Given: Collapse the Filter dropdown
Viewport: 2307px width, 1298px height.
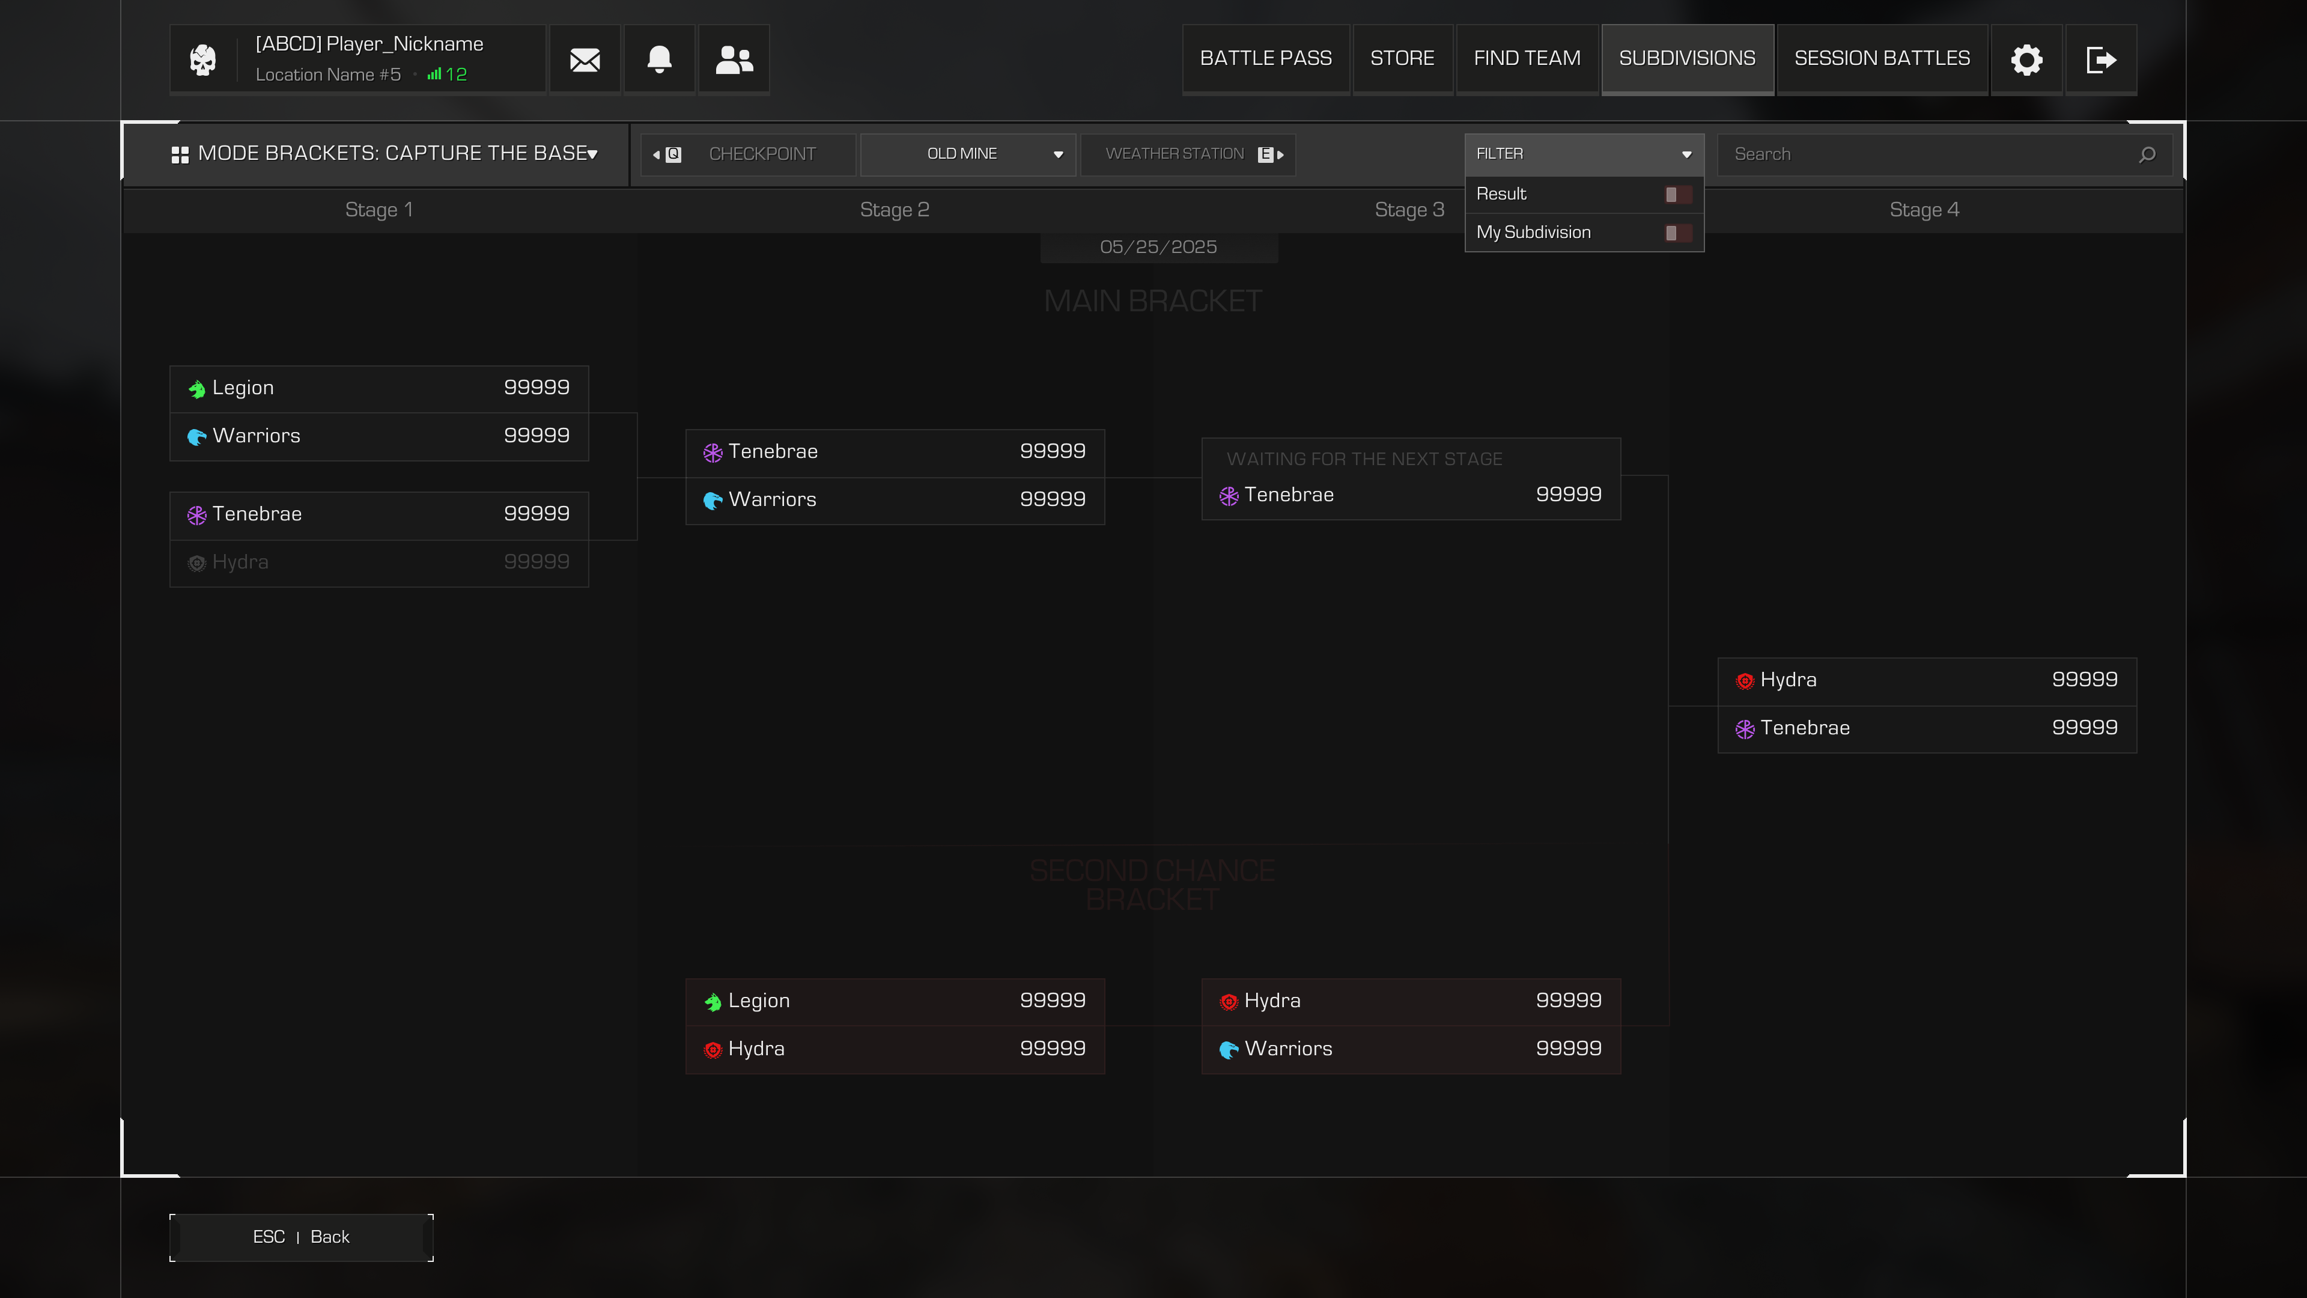Looking at the screenshot, I should [1584, 154].
